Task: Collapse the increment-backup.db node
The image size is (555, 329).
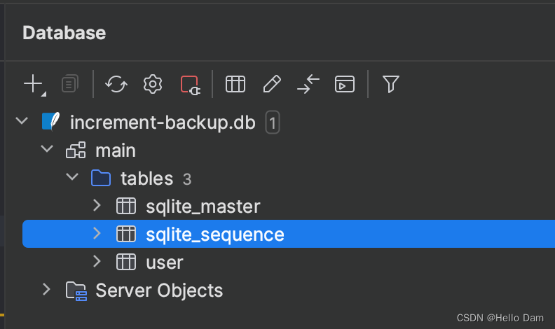Action: [22, 121]
